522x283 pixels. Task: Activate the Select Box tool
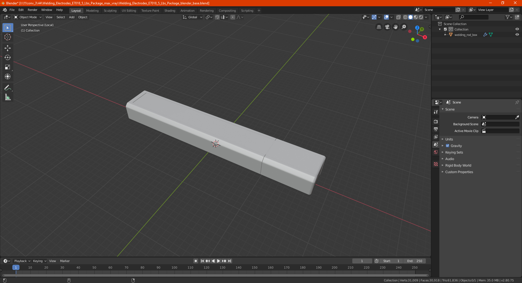click(8, 28)
